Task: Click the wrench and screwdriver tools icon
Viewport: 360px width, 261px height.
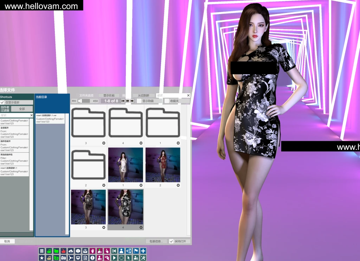Action: tap(143, 258)
